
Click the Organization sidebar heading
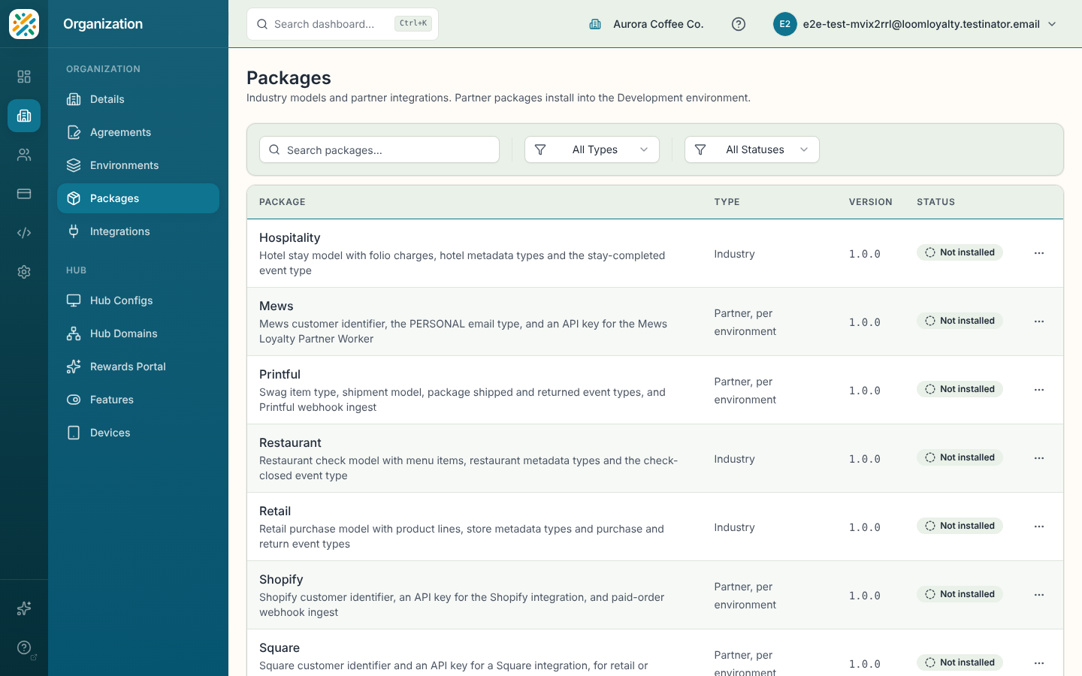103,24
